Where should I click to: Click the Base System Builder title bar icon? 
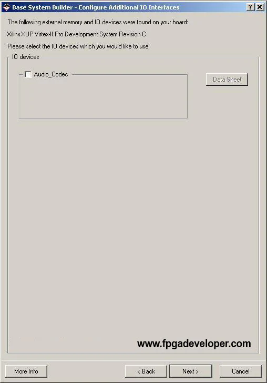(x=7, y=7)
